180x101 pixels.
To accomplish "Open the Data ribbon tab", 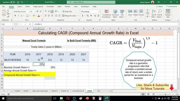I will (59, 6).
